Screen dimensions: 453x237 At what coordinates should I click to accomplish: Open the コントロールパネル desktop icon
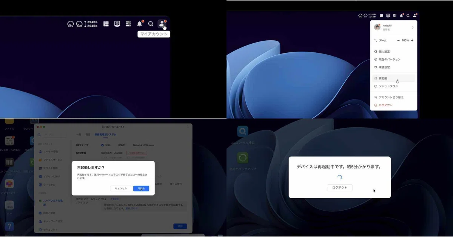(9, 141)
